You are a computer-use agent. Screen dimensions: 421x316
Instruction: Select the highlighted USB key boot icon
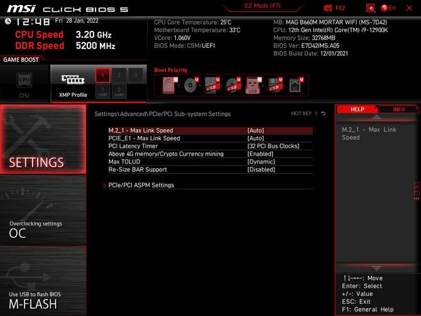(x=253, y=85)
